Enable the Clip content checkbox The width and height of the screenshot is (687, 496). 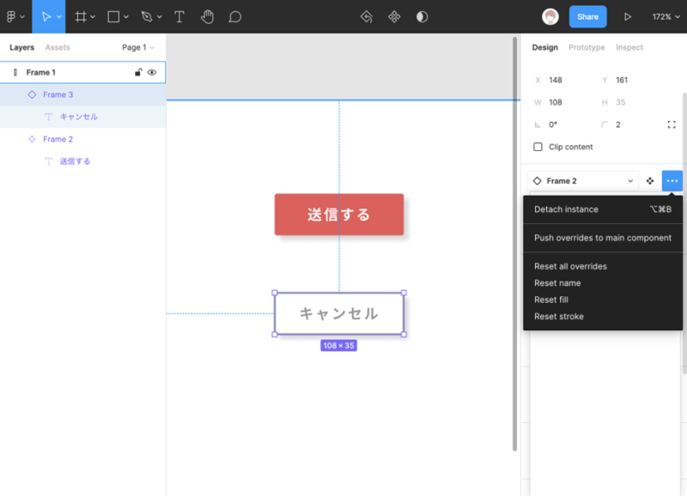[x=538, y=147]
